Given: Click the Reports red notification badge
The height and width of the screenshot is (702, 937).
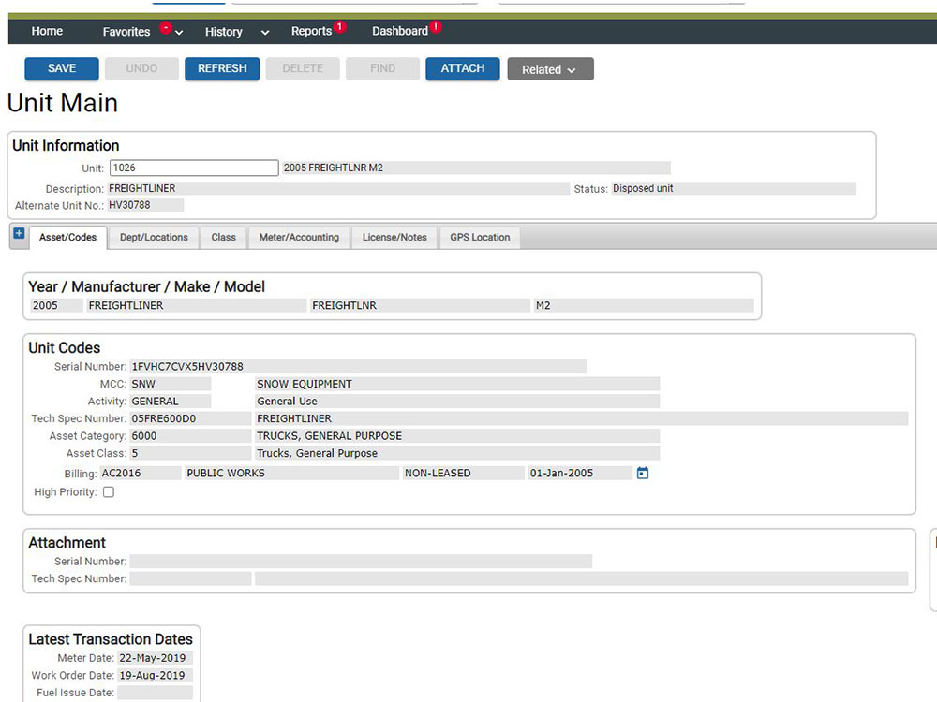Looking at the screenshot, I should [x=339, y=27].
